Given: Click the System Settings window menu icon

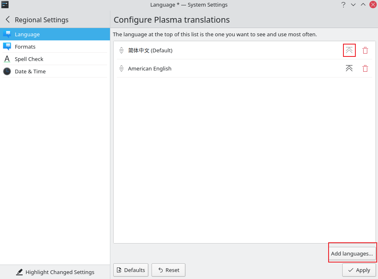Looking at the screenshot, I should point(5,5).
